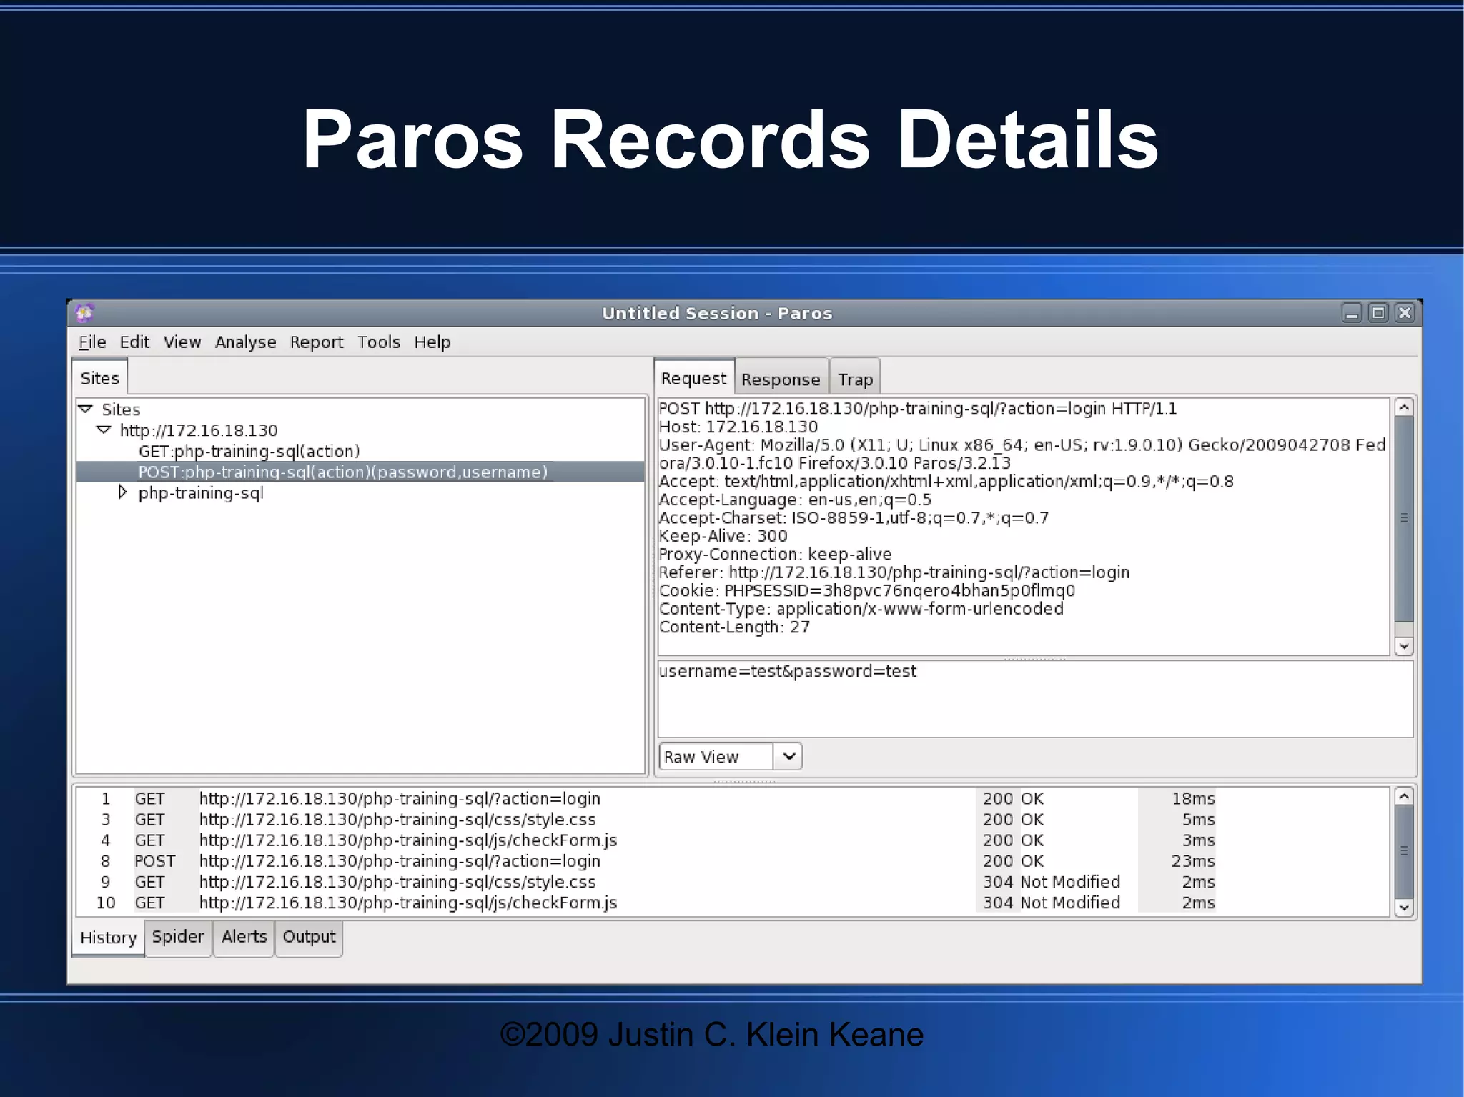Click the Paros app icon in title bar
Image resolution: width=1464 pixels, height=1097 pixels.
(85, 313)
